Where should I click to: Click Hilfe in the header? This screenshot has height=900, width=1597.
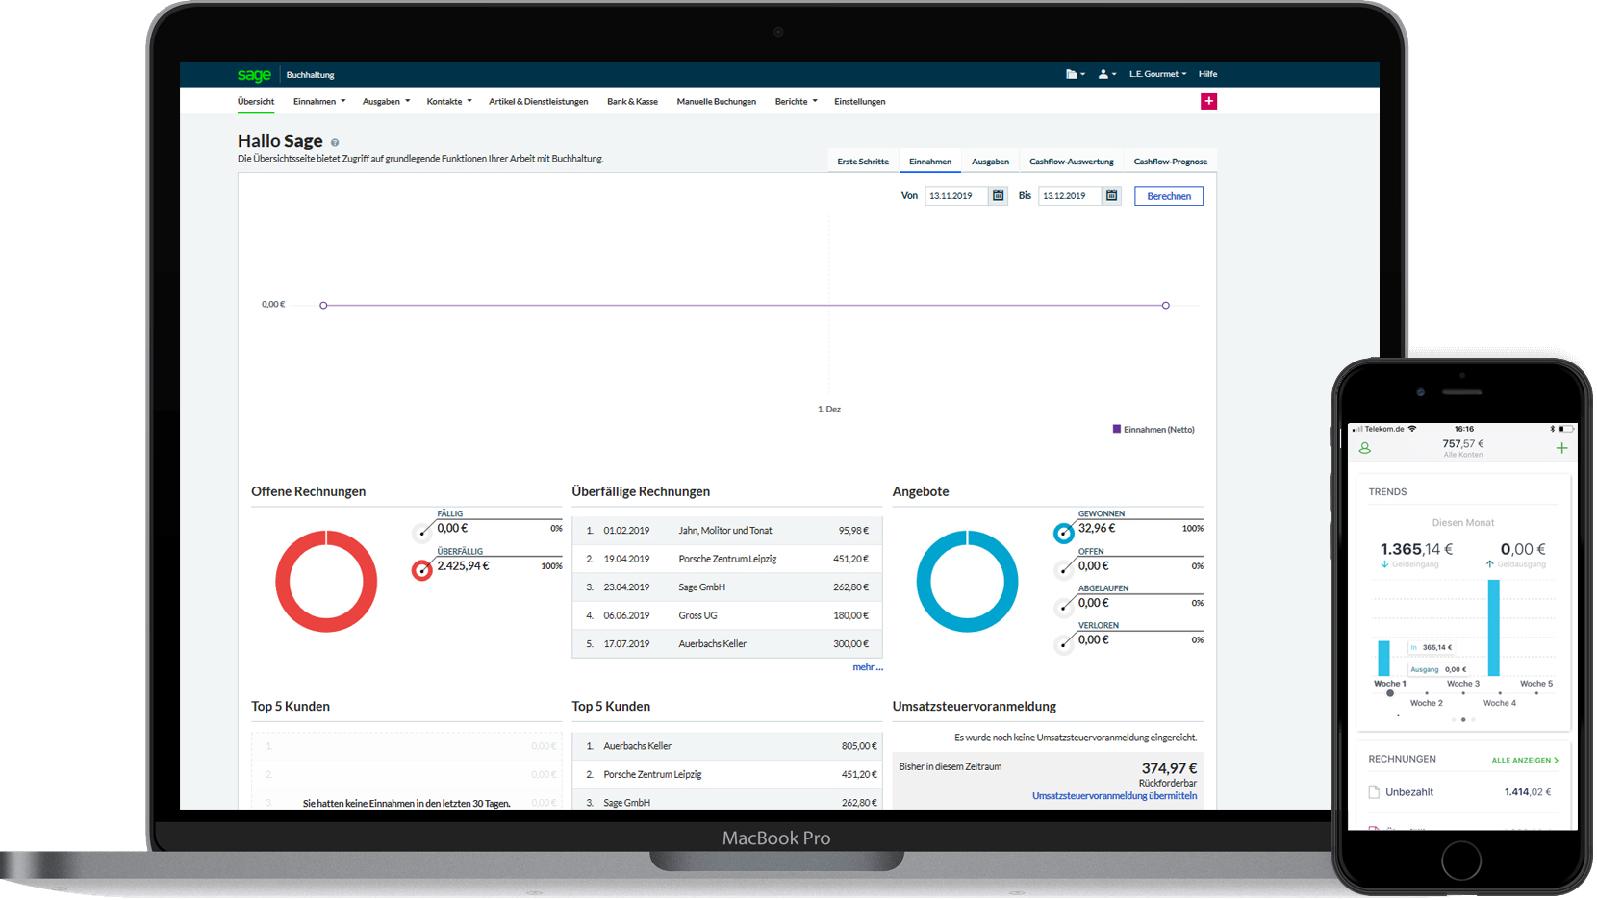coord(1207,74)
